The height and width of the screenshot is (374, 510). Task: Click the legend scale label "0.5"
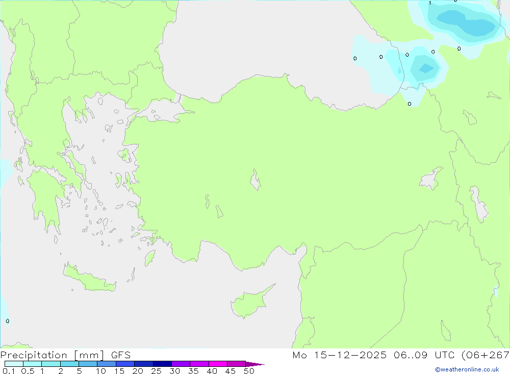[28, 371]
